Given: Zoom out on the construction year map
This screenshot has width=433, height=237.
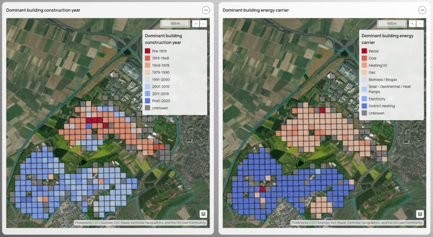Looking at the screenshot, I should 203,24.
